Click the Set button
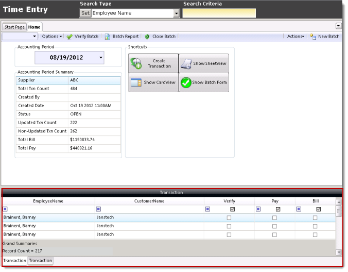This screenshot has width=348, height=272. tap(85, 13)
